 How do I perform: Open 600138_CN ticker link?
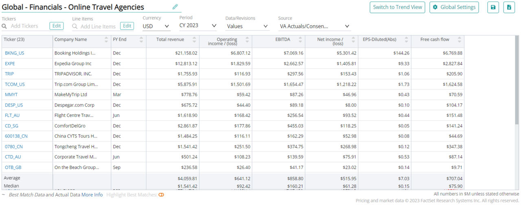point(17,136)
